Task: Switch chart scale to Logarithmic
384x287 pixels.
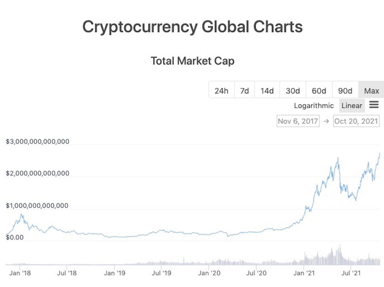Action: [314, 106]
